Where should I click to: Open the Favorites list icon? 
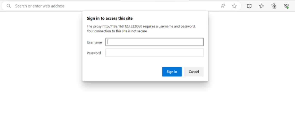(x=261, y=6)
